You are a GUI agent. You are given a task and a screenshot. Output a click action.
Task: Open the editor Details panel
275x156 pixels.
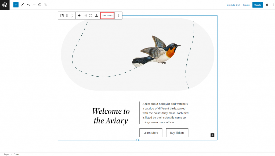point(40,5)
